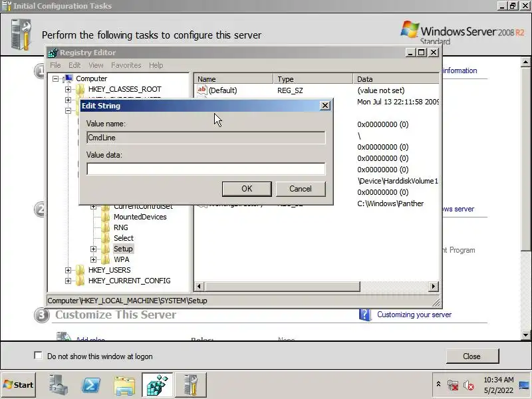Select the HKEY_CURRENT_CONFIG folder icon

80,281
